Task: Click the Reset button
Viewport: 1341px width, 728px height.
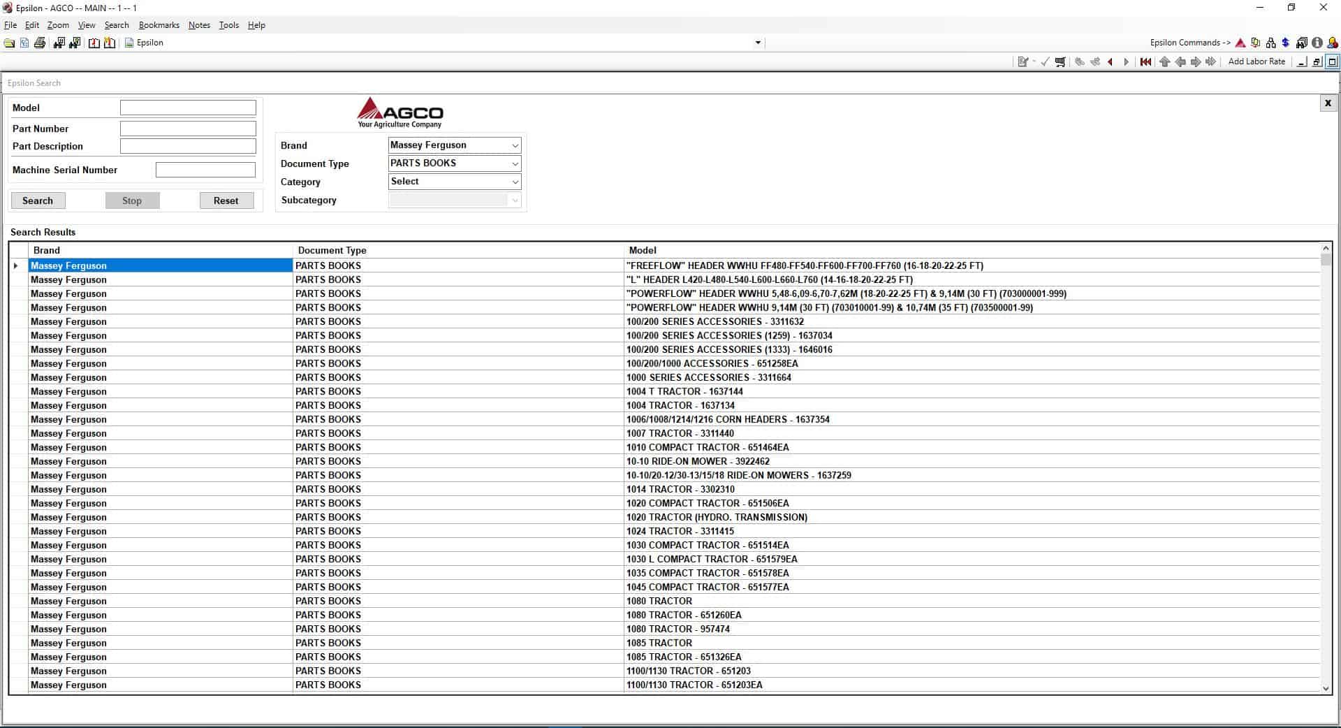Action: pos(226,201)
